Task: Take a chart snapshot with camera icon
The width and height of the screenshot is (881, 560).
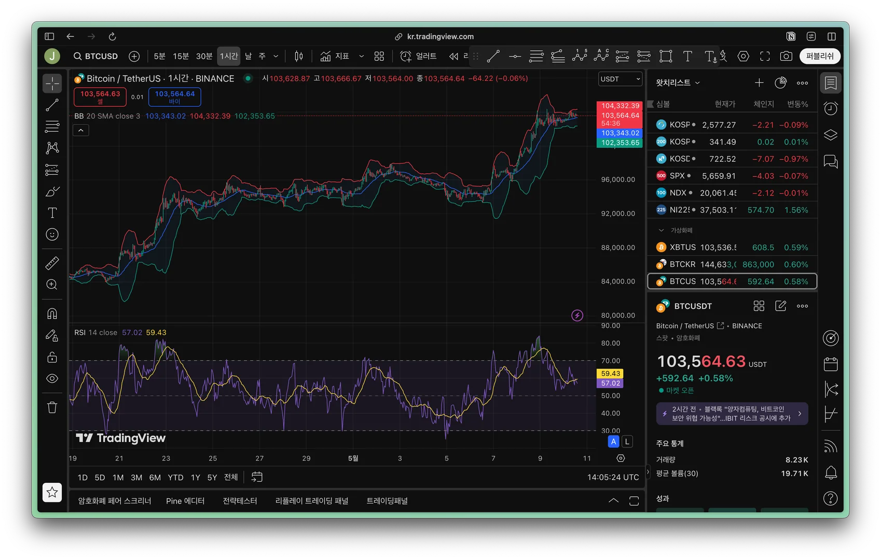Action: pyautogui.click(x=786, y=56)
